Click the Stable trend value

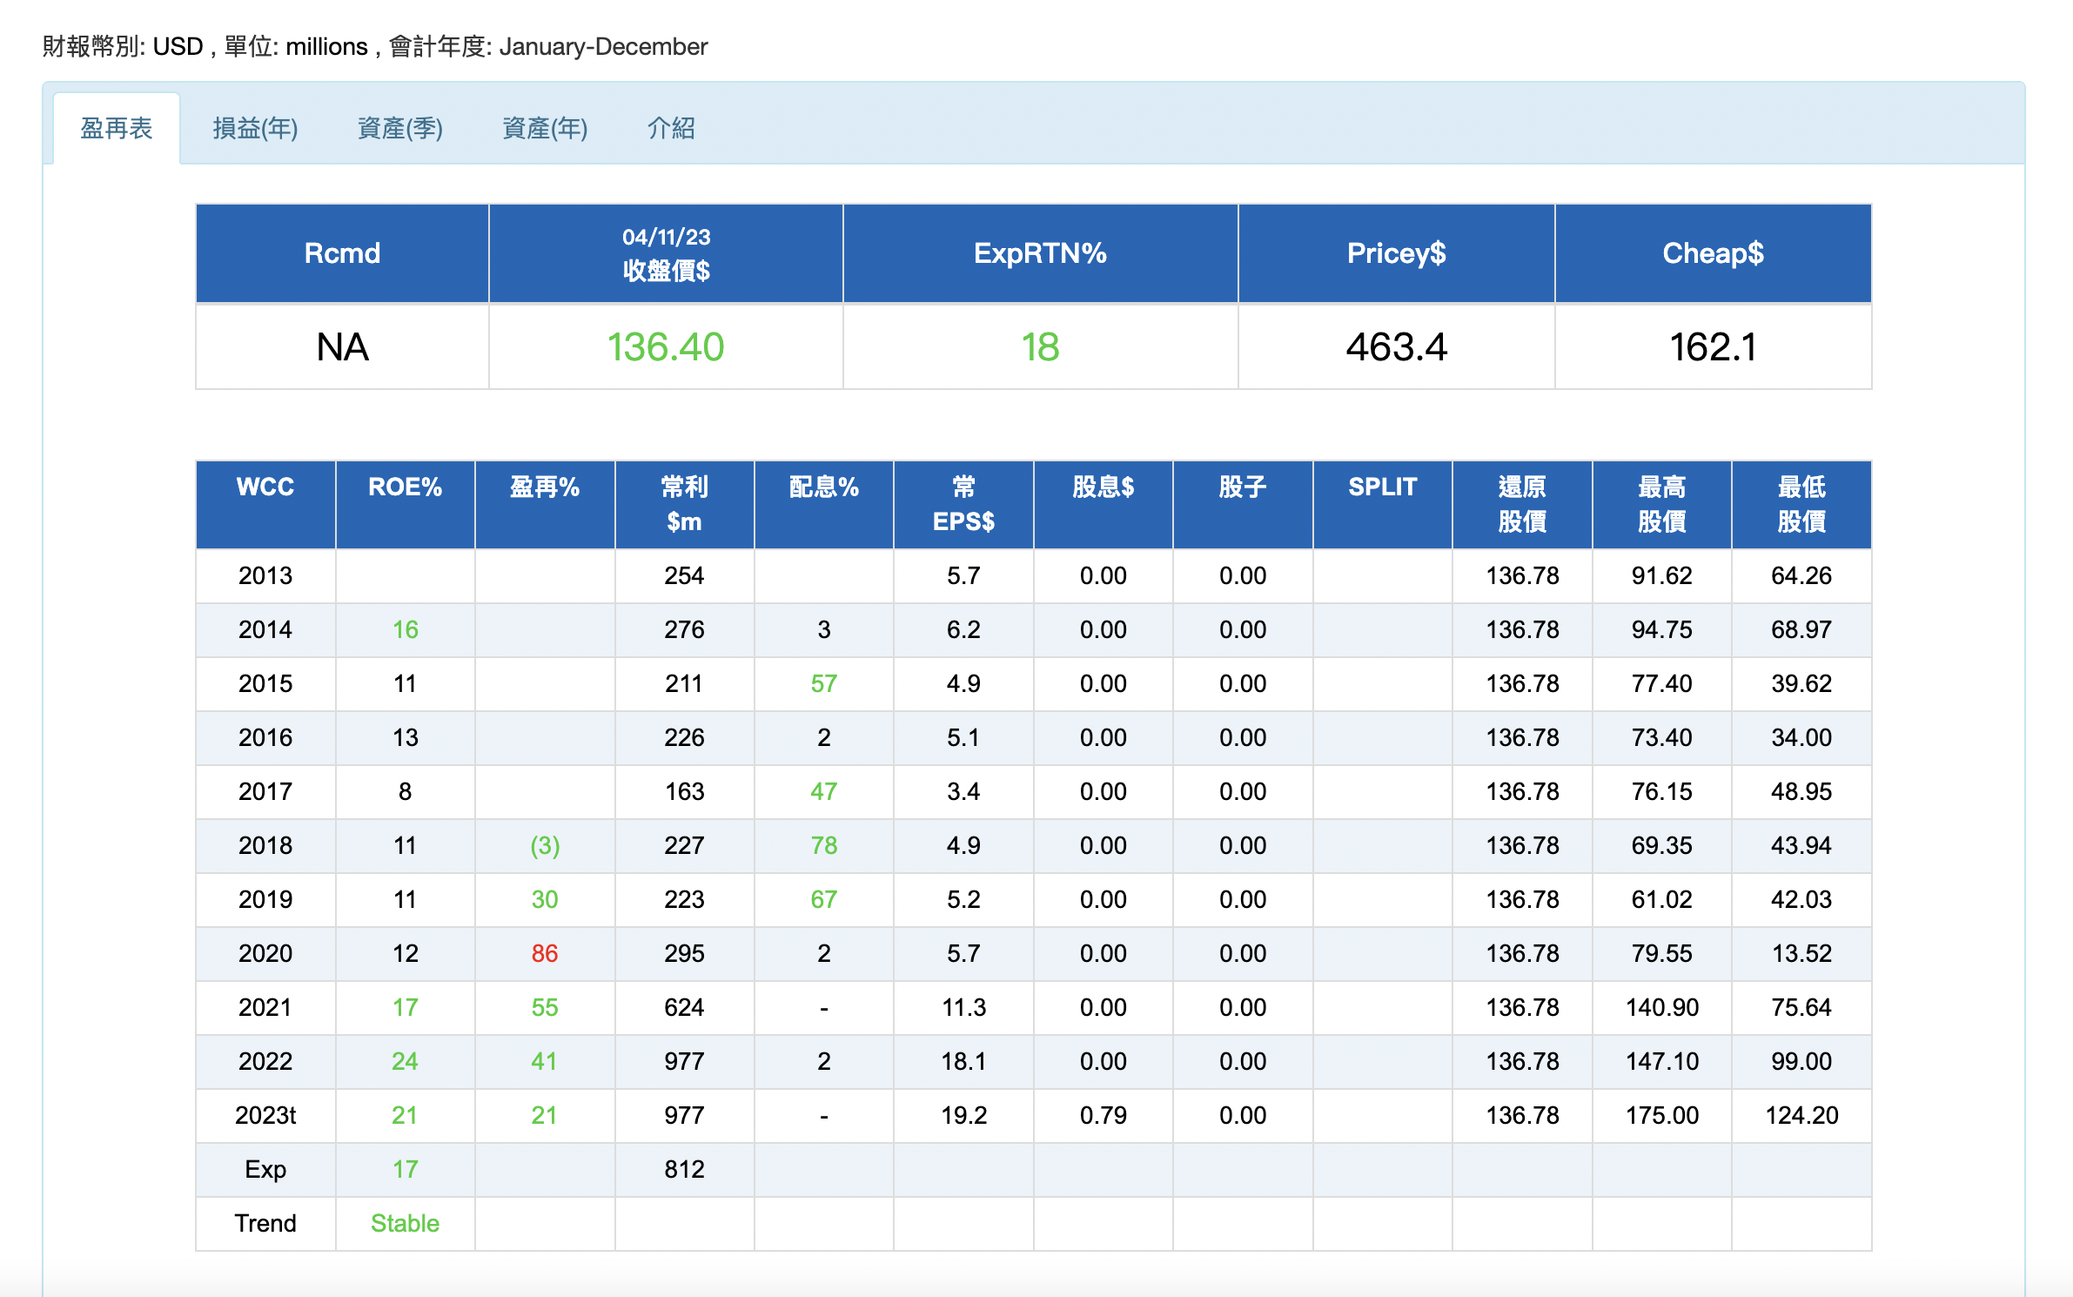(x=405, y=1223)
